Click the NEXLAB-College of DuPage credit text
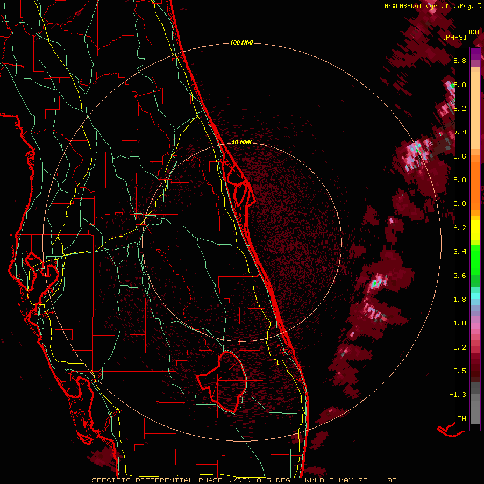 click(x=429, y=6)
